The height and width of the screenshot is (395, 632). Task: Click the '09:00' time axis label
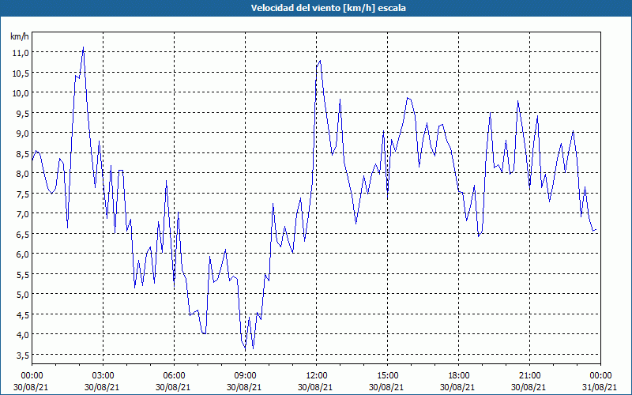click(x=245, y=376)
